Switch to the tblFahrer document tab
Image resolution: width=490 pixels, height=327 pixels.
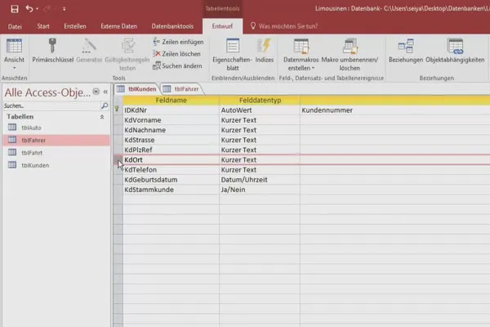(182, 89)
